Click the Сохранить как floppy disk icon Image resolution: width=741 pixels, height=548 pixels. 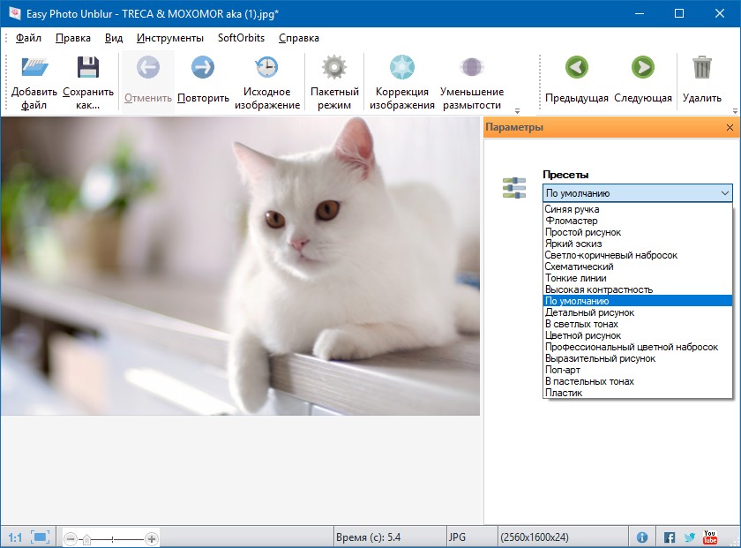tap(88, 69)
